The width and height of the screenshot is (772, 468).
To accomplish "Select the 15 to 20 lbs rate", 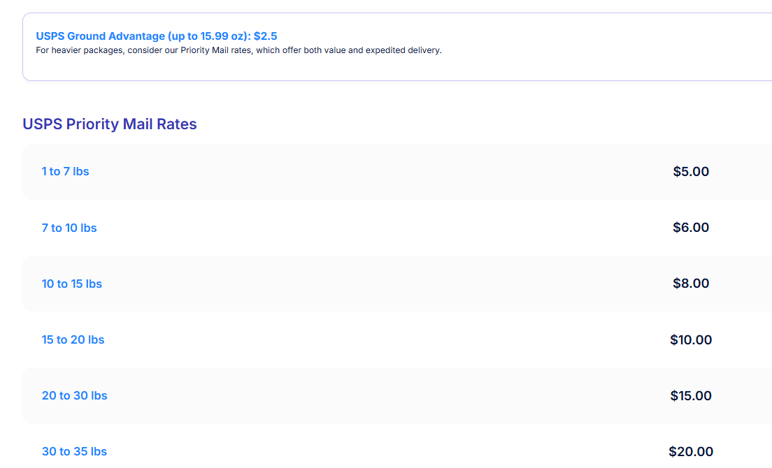I will click(x=73, y=339).
